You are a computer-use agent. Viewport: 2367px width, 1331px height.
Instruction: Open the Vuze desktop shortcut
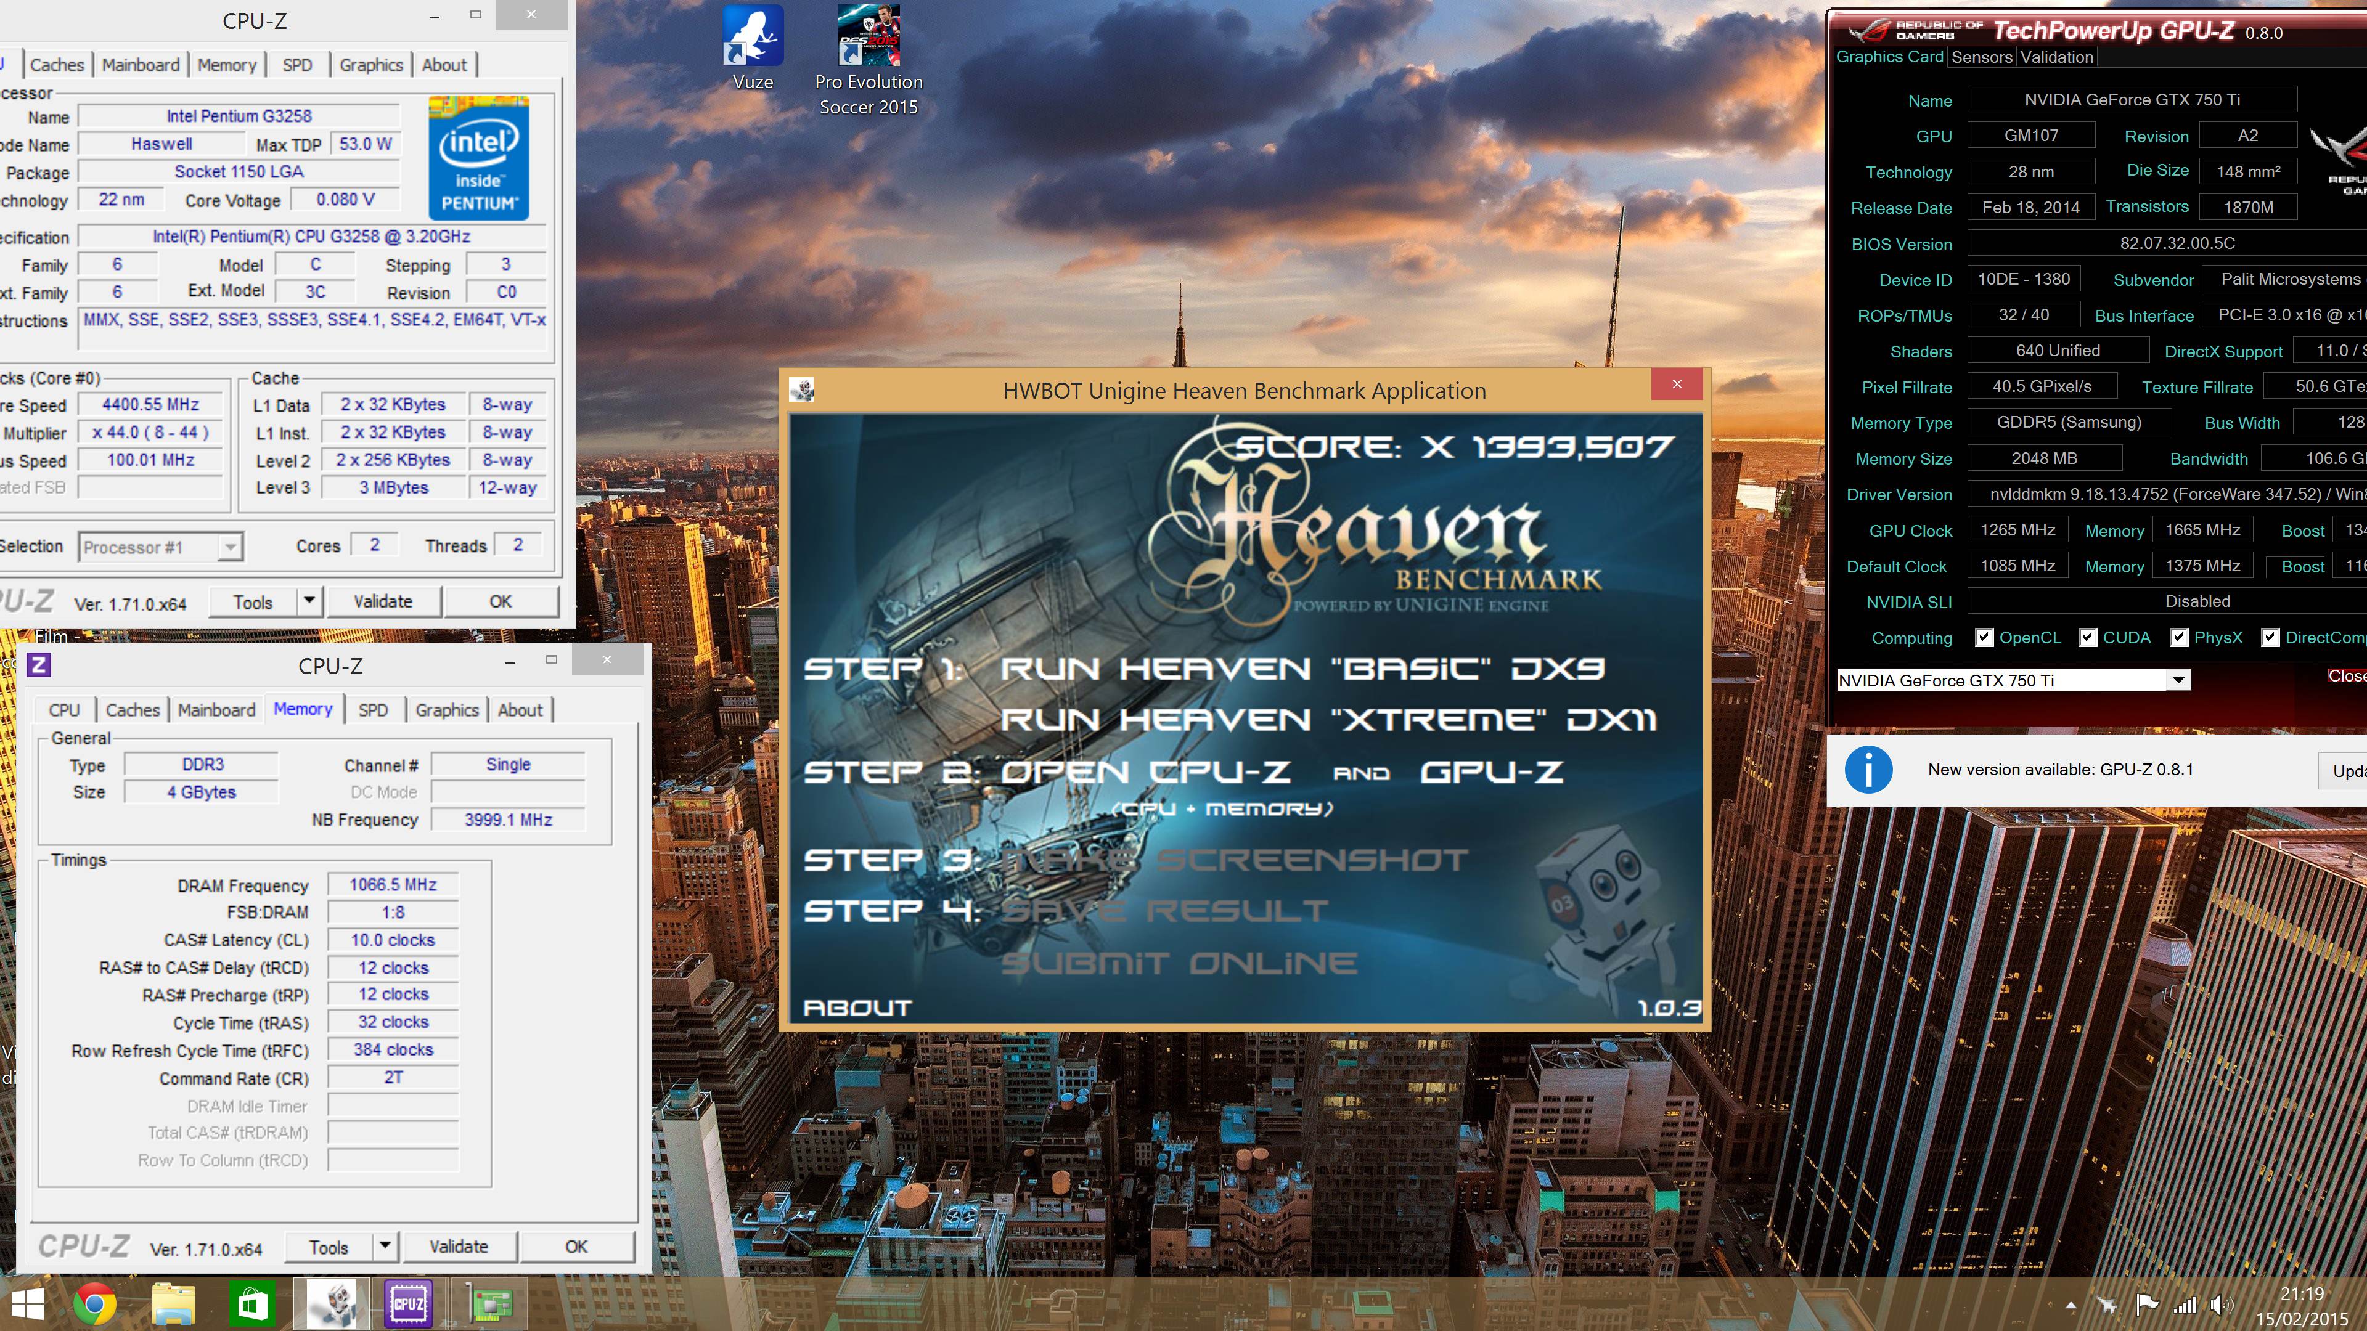click(x=753, y=48)
